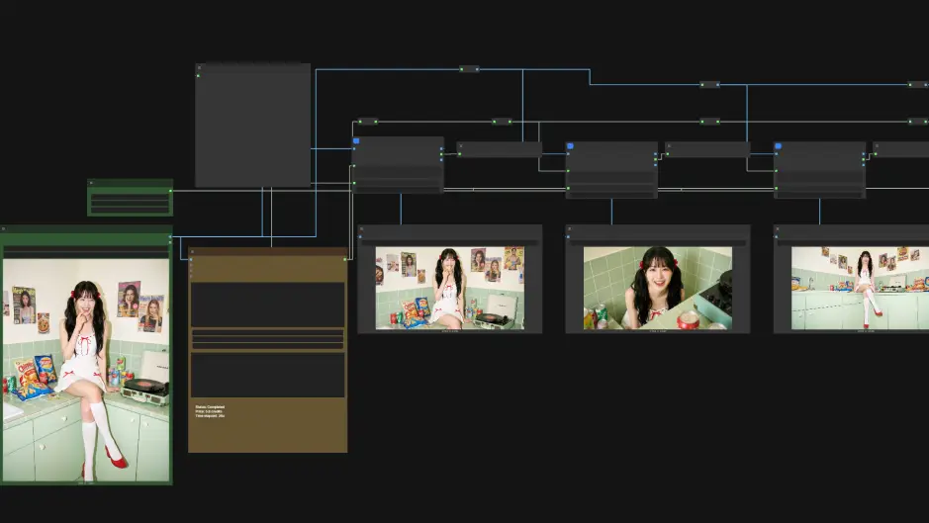Select the narrow dark node between the first and second badge nodes

(x=500, y=149)
